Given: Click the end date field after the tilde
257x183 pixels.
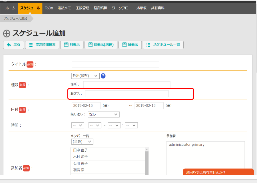Looking at the screenshot, I should click(149, 106).
